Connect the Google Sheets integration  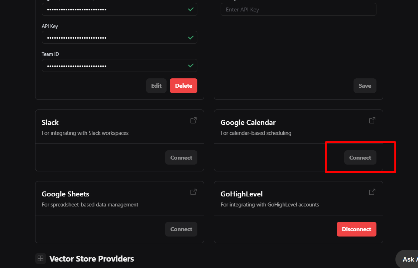click(181, 229)
